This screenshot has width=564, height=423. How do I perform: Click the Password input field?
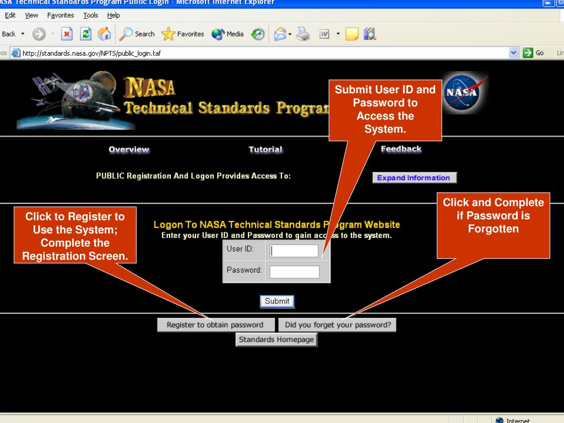click(295, 272)
